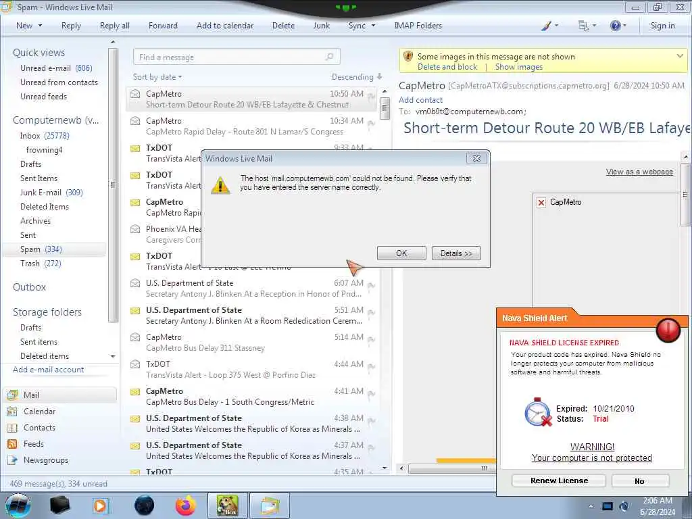Click envelope icon of 6:07 AM State message
Image resolution: width=692 pixels, height=519 pixels.
(x=135, y=283)
